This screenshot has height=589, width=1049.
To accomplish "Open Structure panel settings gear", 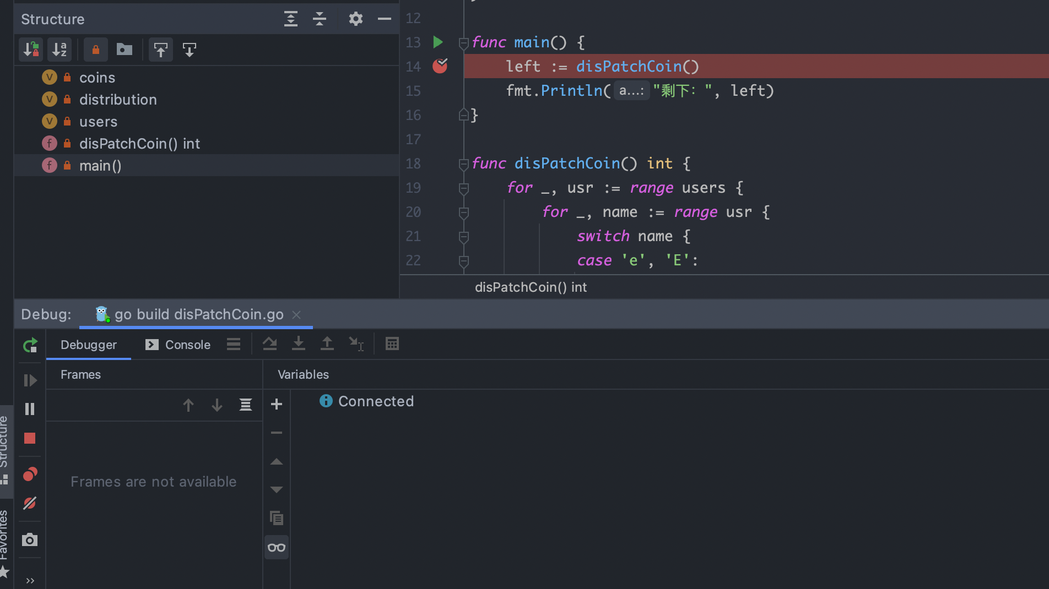I will (356, 19).
